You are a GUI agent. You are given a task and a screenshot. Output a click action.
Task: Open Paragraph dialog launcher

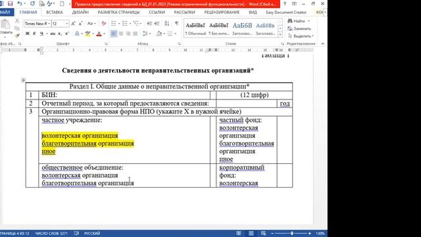coord(179,43)
